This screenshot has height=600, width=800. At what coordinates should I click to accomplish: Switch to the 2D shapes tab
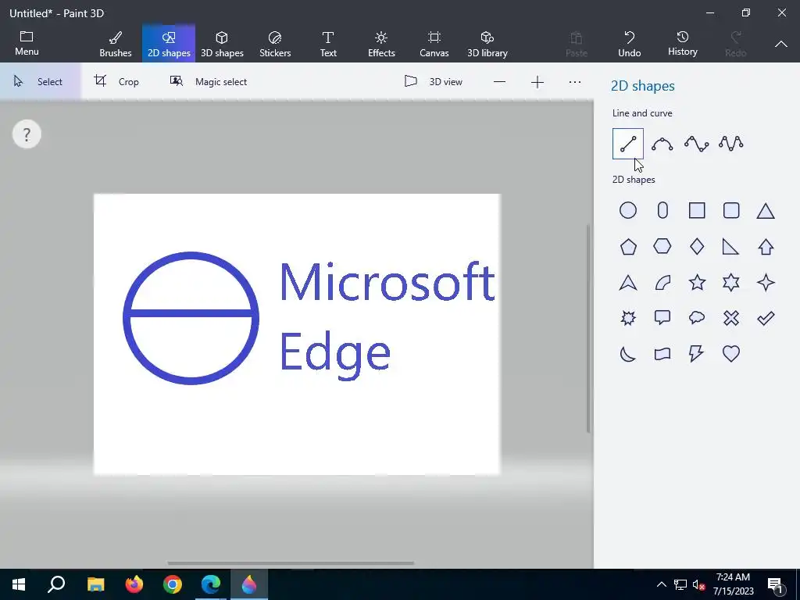(169, 44)
